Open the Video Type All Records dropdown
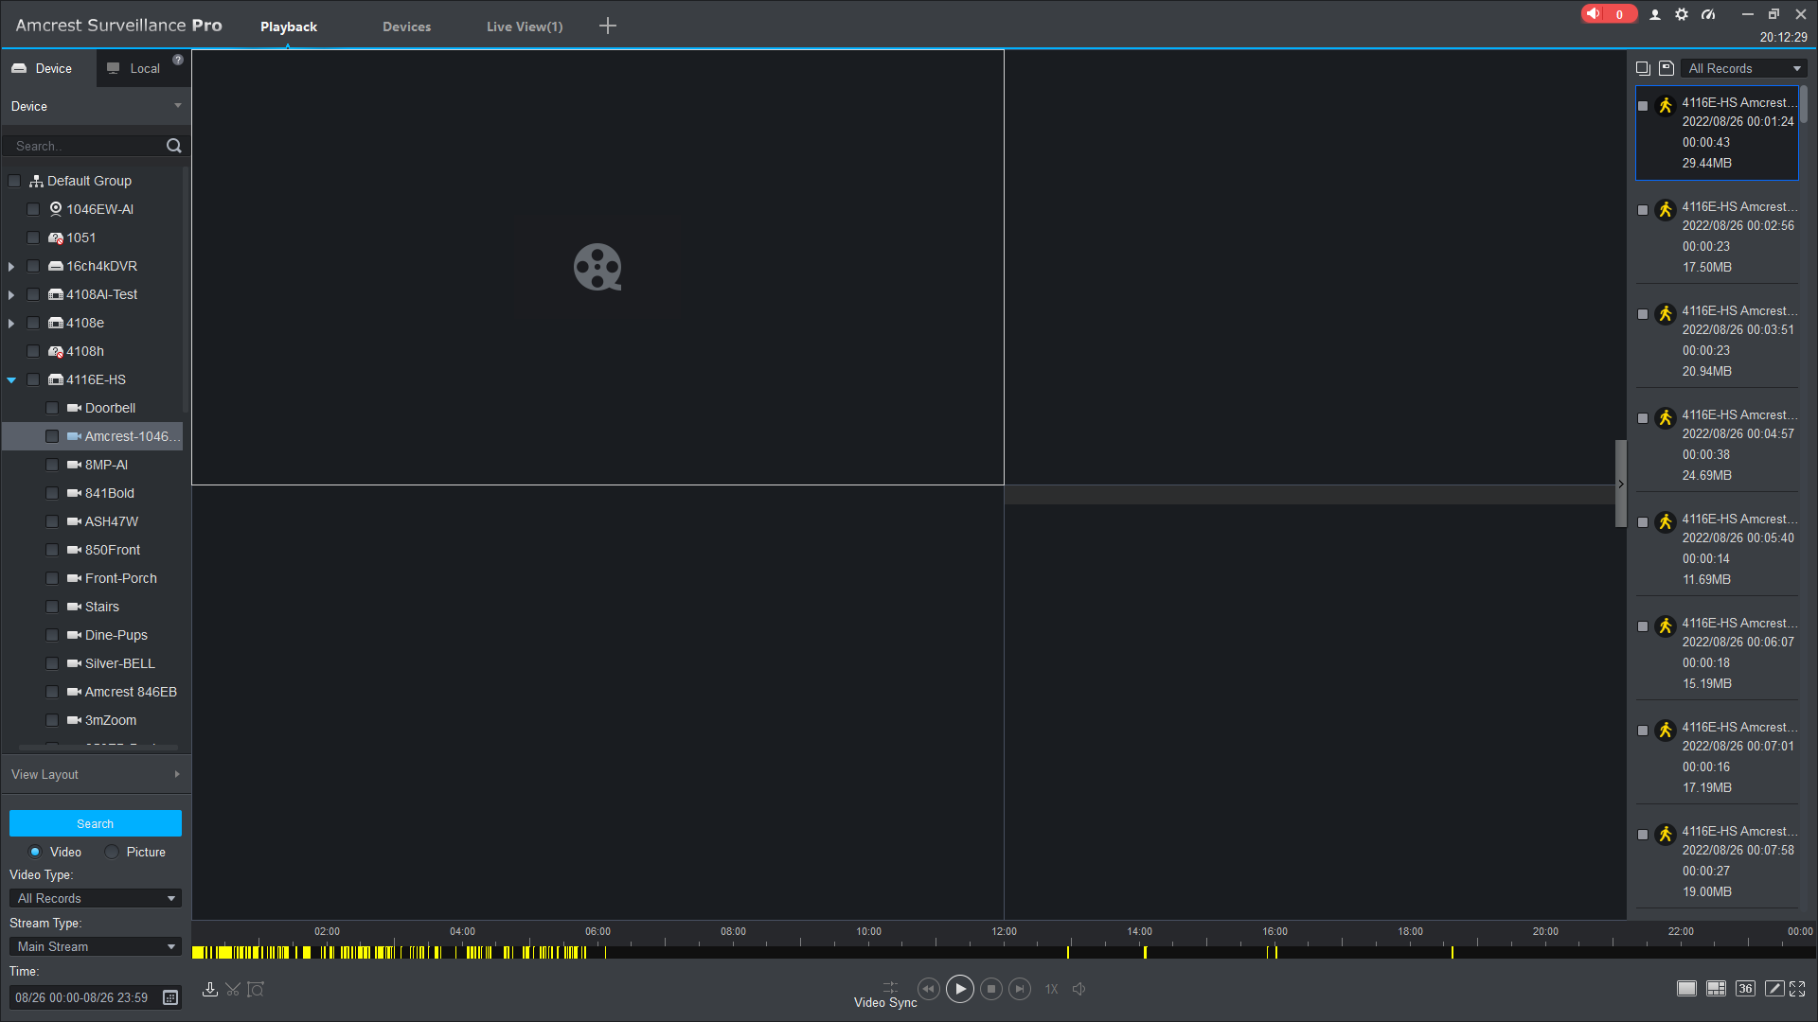The height and width of the screenshot is (1022, 1818). point(95,898)
